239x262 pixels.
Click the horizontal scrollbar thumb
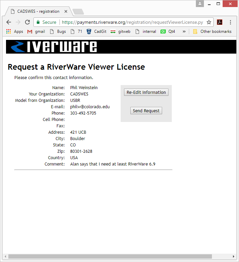110,256
